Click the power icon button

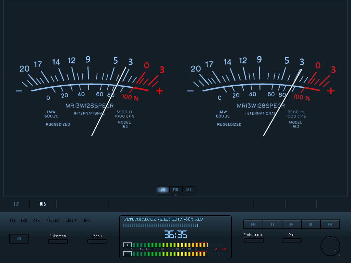click(x=19, y=239)
